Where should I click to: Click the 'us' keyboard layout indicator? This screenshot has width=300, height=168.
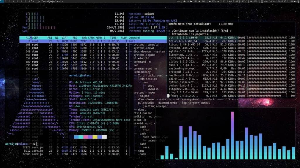(x=178, y=1)
